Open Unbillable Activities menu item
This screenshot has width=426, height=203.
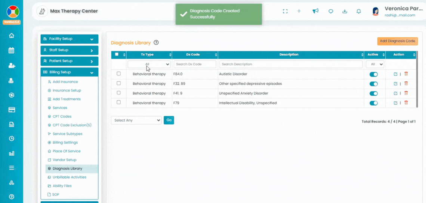coord(69,177)
